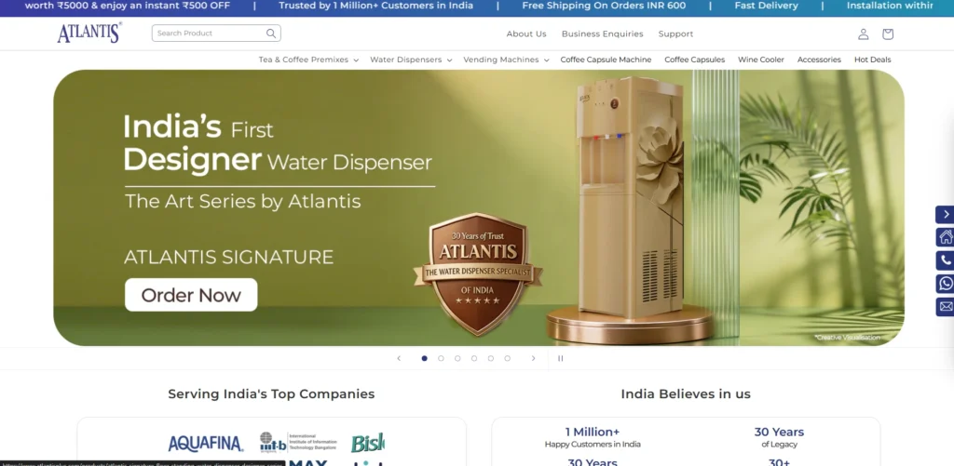This screenshot has height=466, width=954.
Task: Open WhatsApp chat from the sidebar
Action: (945, 284)
